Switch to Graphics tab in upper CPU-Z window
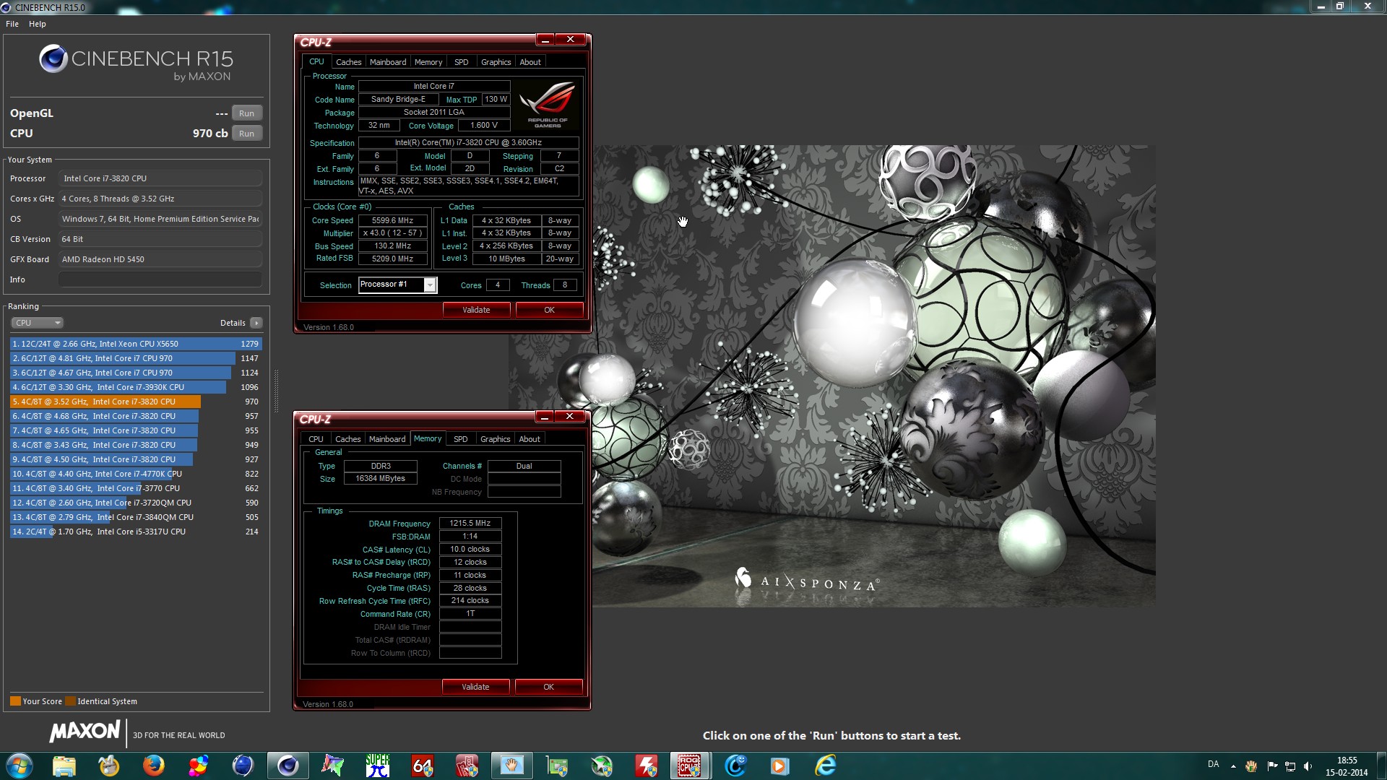 (496, 62)
